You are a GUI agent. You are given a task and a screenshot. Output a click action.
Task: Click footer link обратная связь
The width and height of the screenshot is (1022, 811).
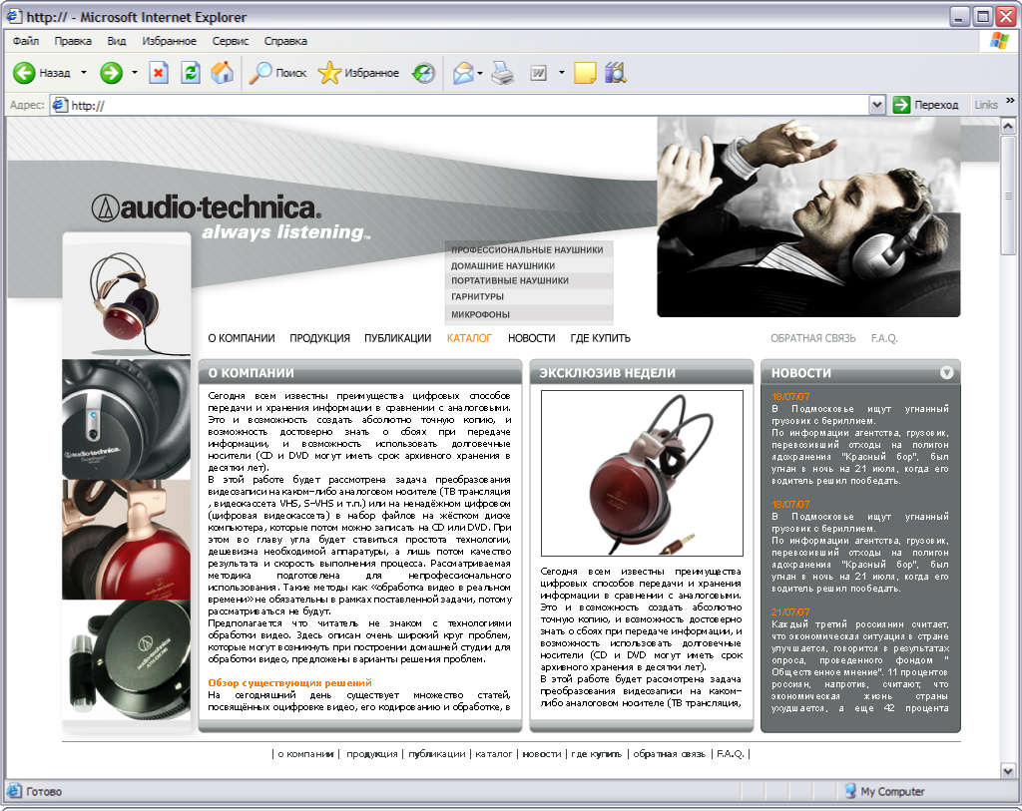click(x=669, y=754)
